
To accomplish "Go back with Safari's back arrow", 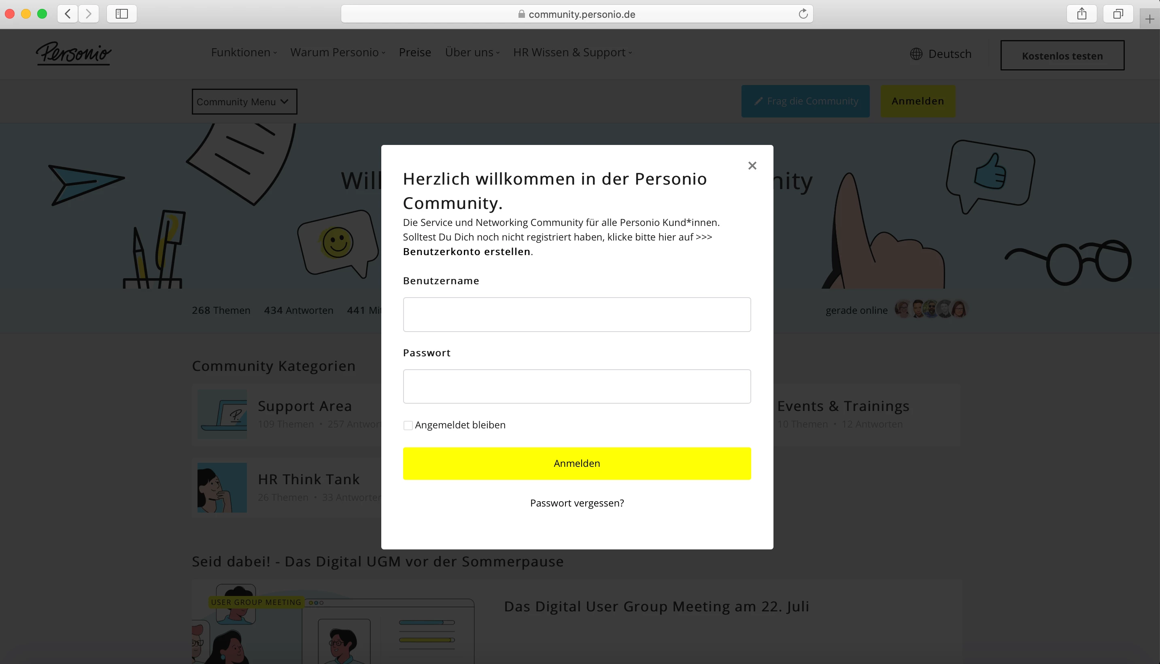I will [x=68, y=14].
